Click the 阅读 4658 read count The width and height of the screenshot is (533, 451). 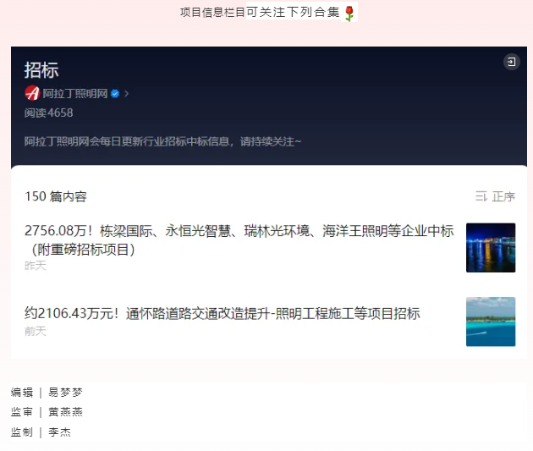coord(48,113)
